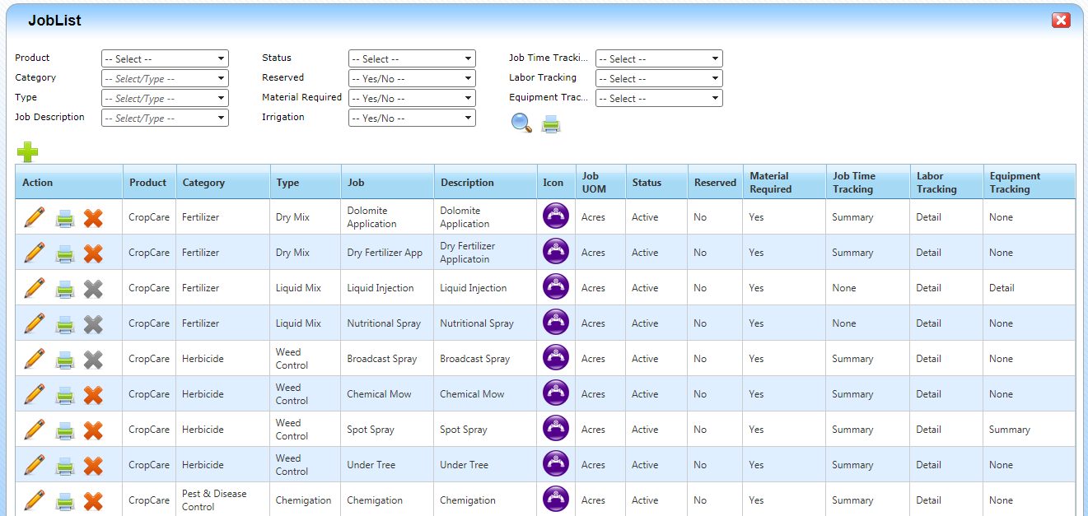Sort by the Product column header
The image size is (1088, 516).
point(147,183)
